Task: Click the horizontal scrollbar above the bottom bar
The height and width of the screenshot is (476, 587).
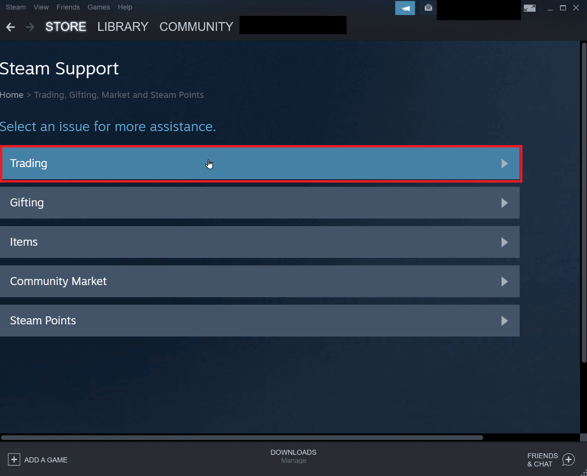Action: (x=242, y=438)
